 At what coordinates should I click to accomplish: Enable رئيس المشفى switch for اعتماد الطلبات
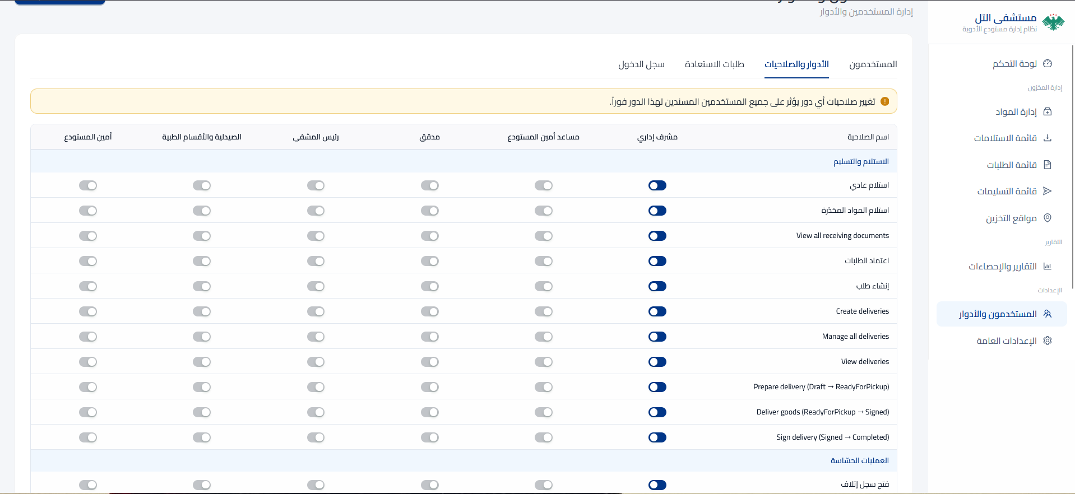click(316, 261)
